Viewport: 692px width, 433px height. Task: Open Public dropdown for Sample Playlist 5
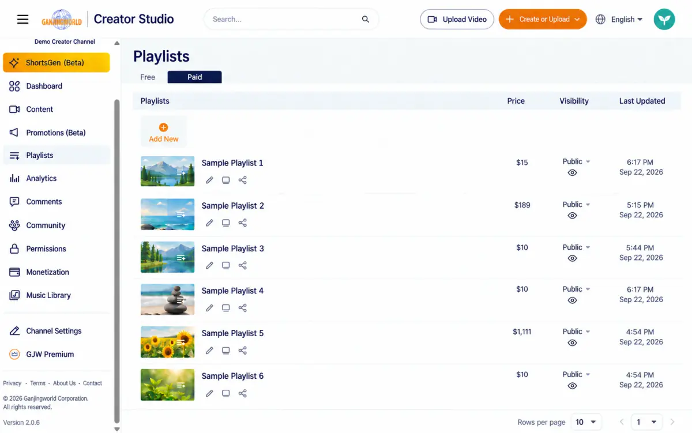[576, 332]
